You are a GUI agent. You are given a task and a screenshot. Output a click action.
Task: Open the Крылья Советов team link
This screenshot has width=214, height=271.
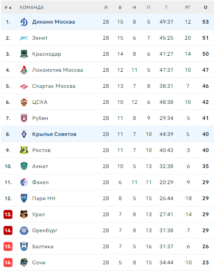click(54, 134)
